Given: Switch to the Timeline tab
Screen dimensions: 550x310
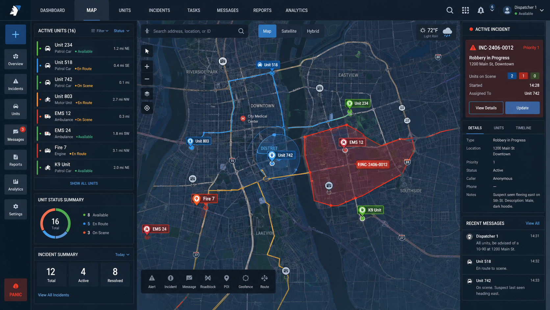Looking at the screenshot, I should (523, 128).
